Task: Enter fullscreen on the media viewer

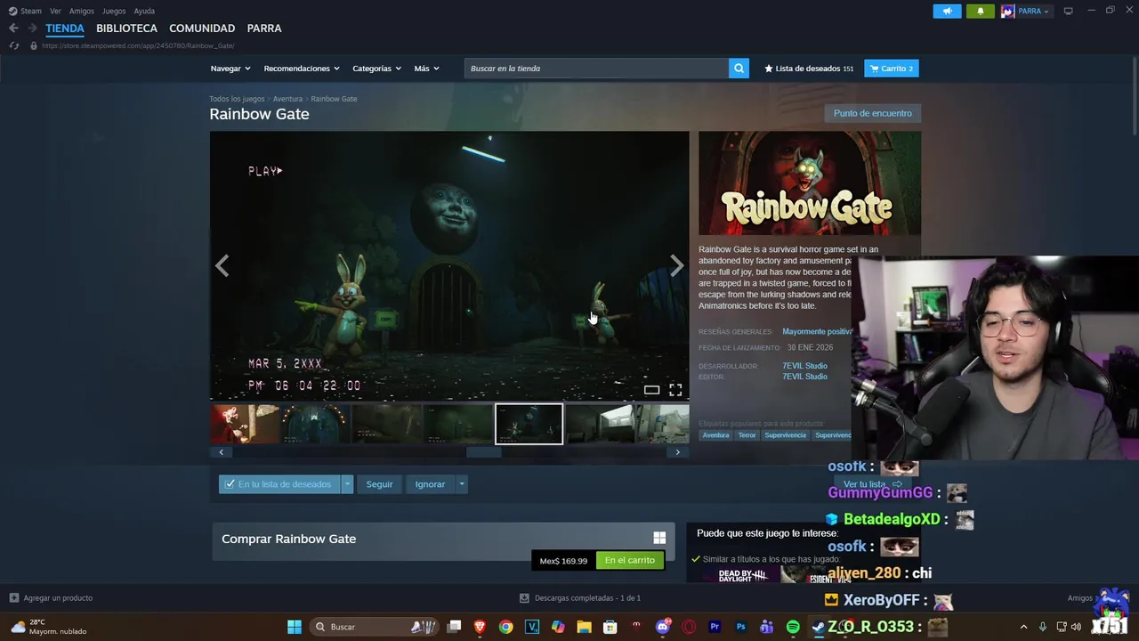Action: click(x=675, y=390)
